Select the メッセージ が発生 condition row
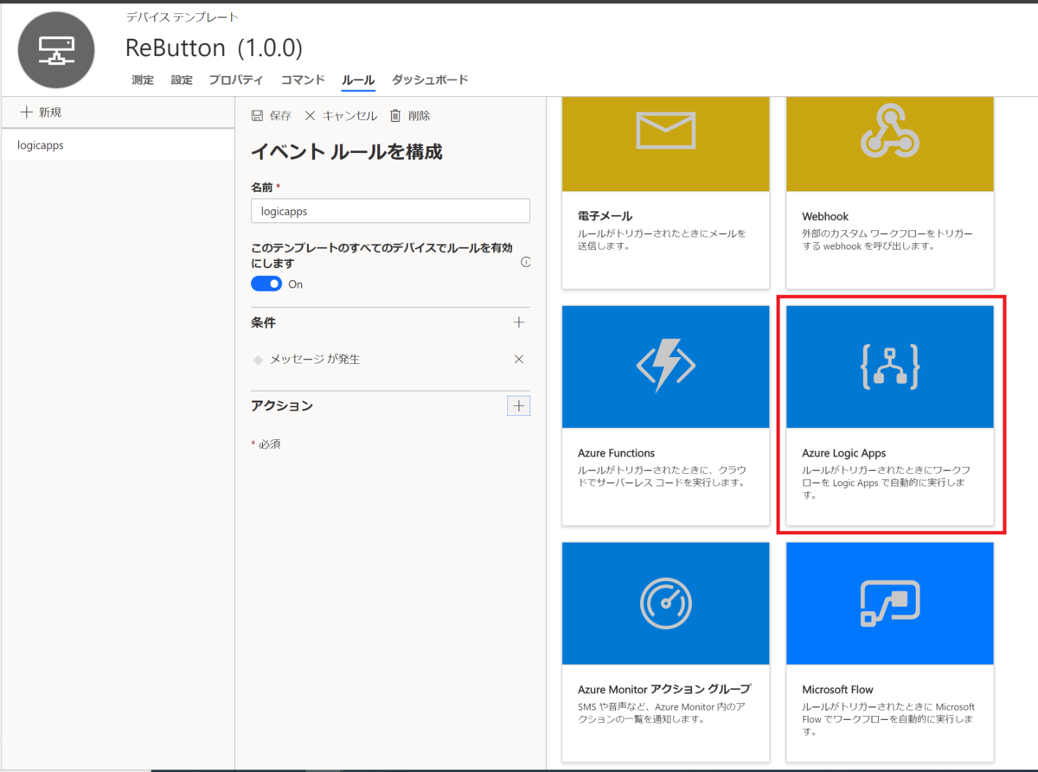This screenshot has width=1038, height=772. (x=390, y=359)
